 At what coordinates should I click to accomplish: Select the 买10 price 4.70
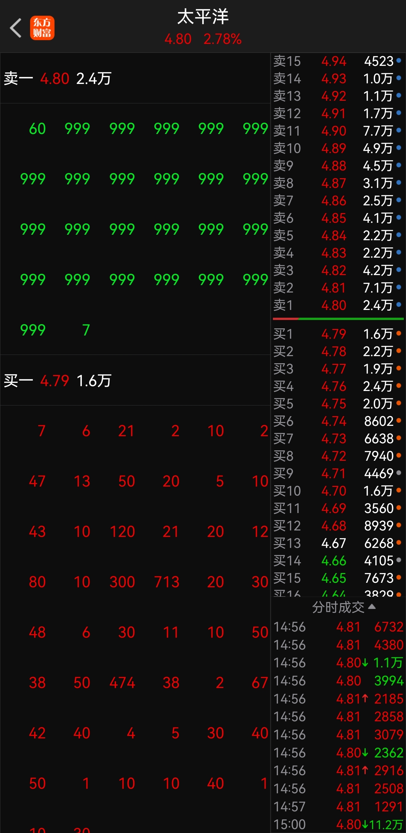(334, 491)
